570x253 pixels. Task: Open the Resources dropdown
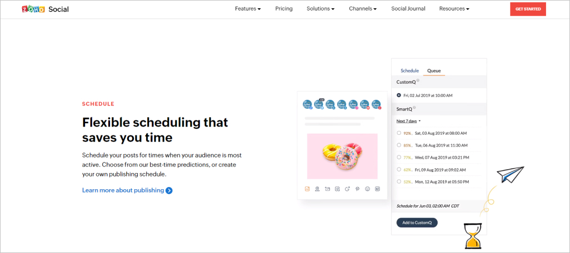tap(454, 9)
